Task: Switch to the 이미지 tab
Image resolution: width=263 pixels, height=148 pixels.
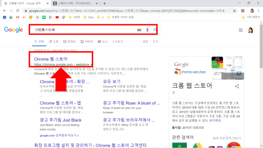Action: [87, 41]
